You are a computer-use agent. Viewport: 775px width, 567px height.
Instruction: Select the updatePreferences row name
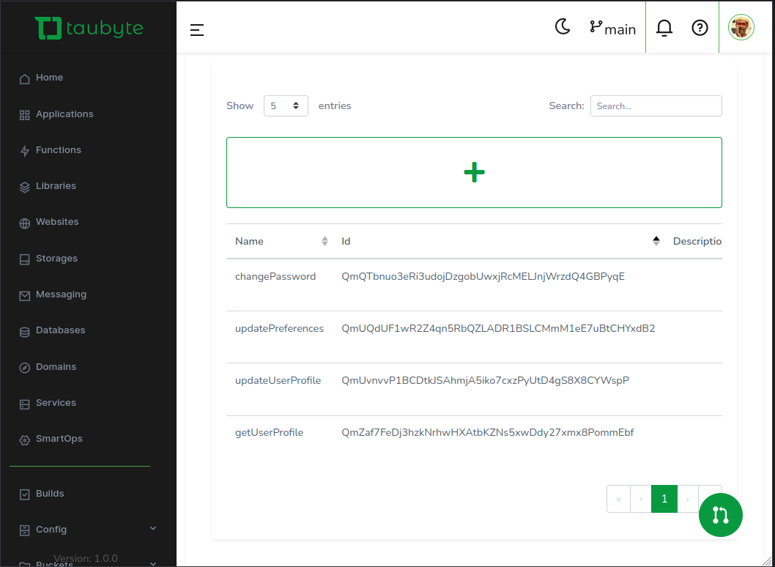tap(279, 329)
